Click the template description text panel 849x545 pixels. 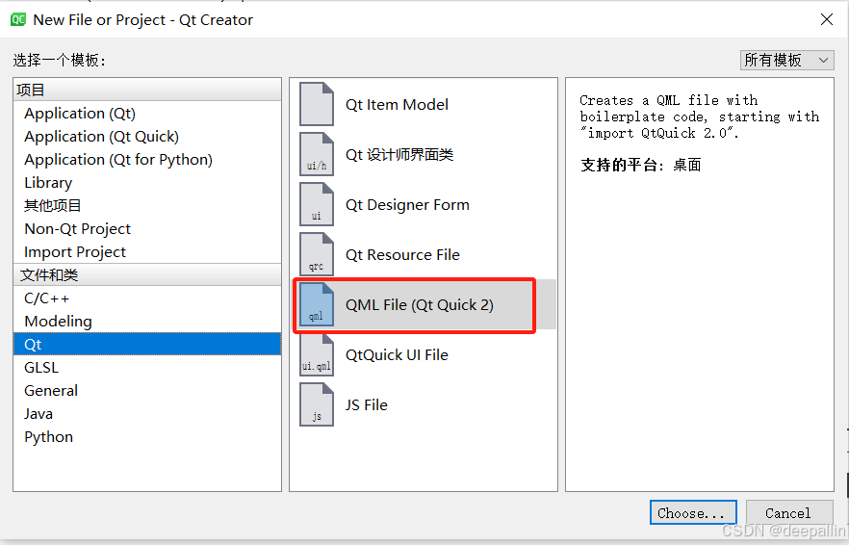coord(699,284)
